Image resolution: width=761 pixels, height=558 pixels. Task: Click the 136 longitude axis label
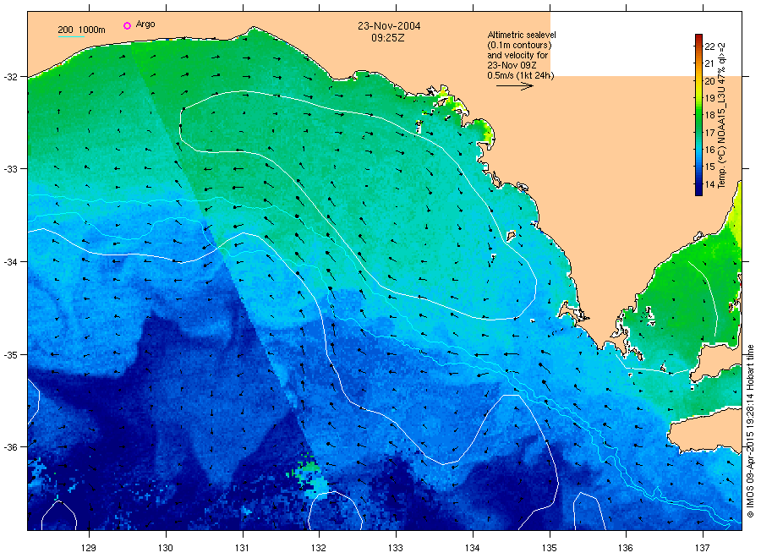(626, 548)
